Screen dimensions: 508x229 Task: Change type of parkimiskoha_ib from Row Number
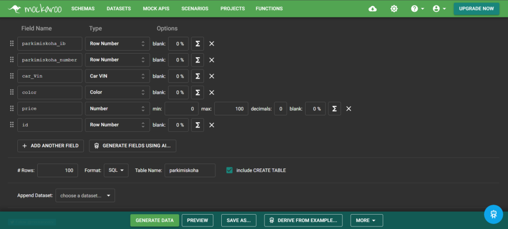(117, 43)
